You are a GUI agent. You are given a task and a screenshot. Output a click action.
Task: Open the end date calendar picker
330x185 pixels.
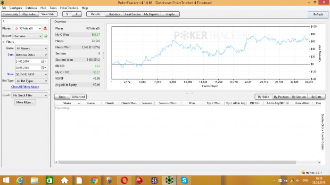[43, 68]
